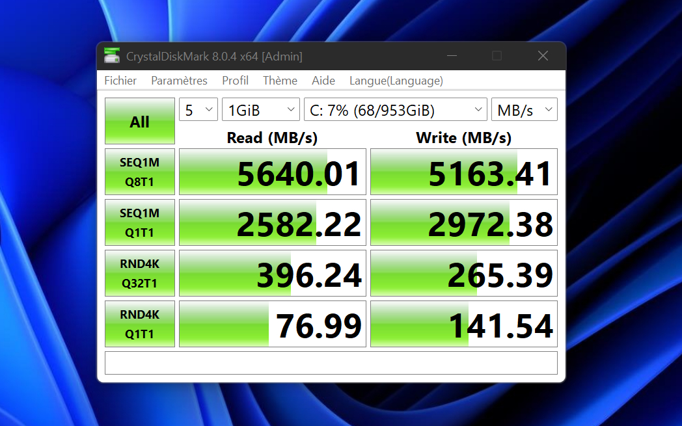Expand the 1GiB test size dropdown
The image size is (682, 426).
point(260,110)
